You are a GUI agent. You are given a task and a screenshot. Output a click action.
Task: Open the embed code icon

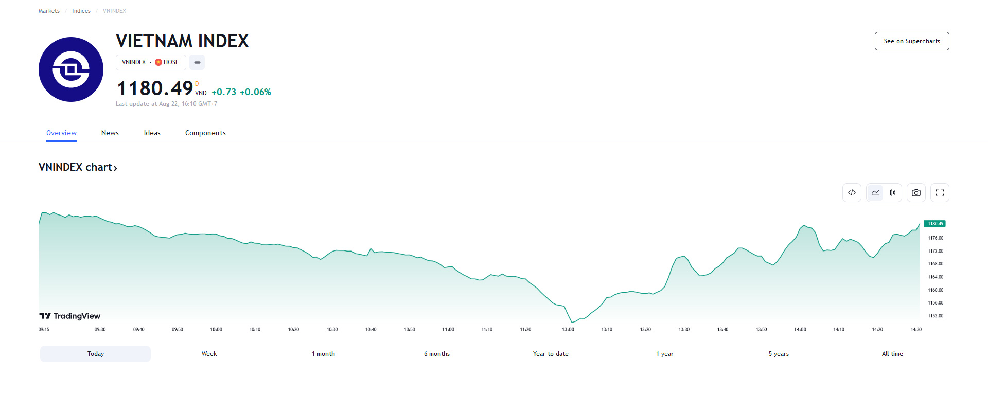[x=852, y=193]
